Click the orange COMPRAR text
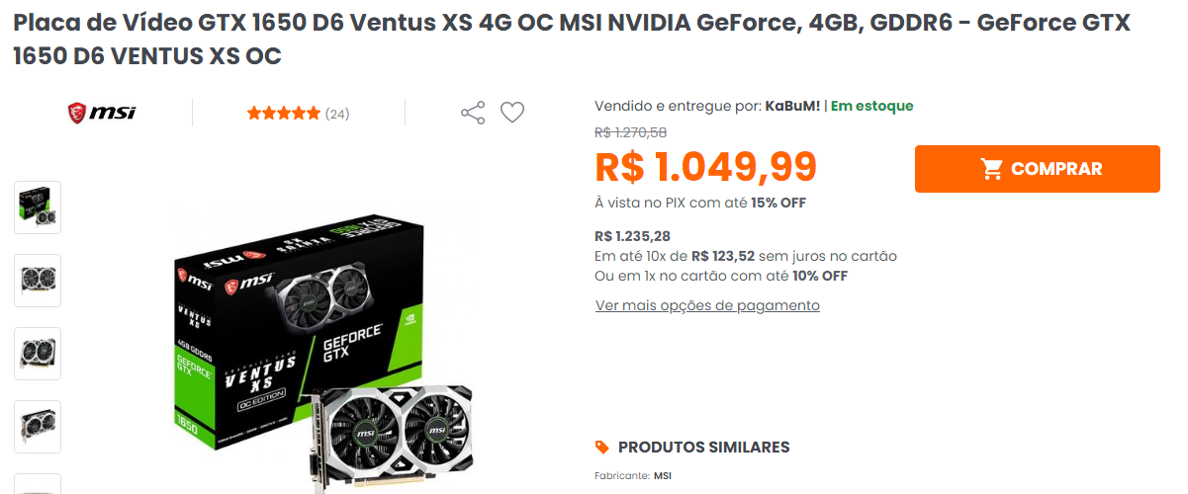This screenshot has width=1188, height=494. 1056,169
